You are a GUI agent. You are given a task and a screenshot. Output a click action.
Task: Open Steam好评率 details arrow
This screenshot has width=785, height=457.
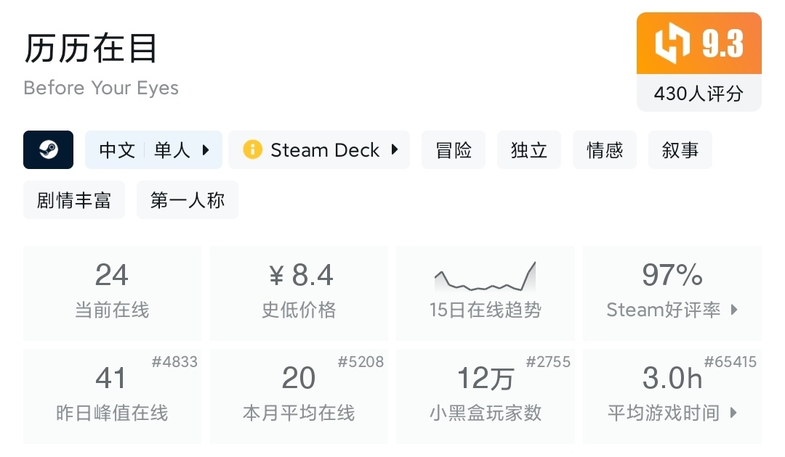coord(734,310)
